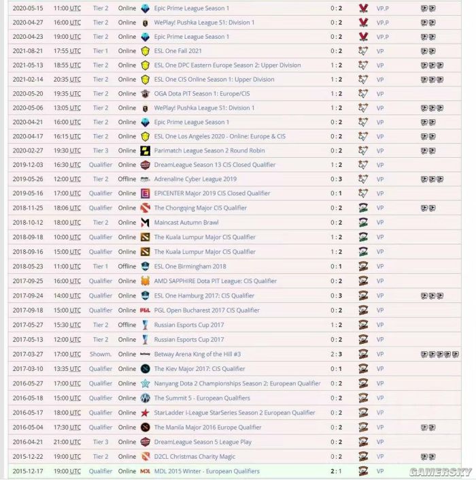Click the EPICENTER Major 2019 icon
Viewport: 476px width, 480px height.
146,193
